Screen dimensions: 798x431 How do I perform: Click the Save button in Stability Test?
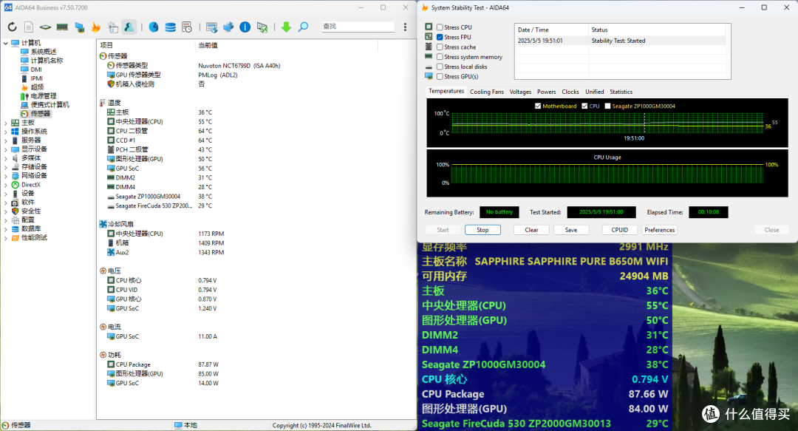(571, 230)
